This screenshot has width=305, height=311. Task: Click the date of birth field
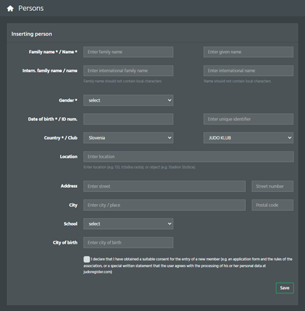pyautogui.click(x=129, y=119)
